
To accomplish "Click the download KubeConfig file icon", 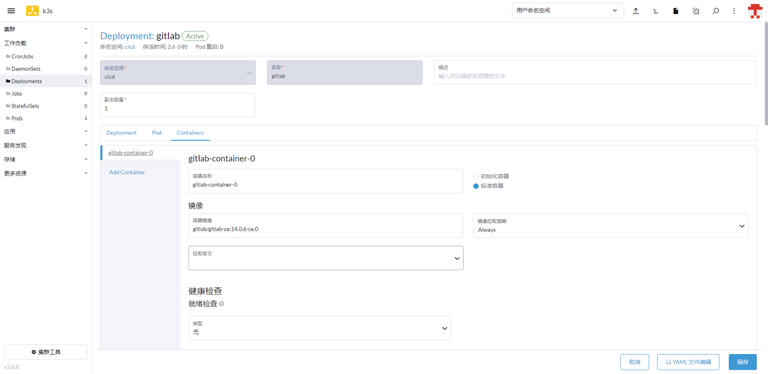I will (x=676, y=11).
